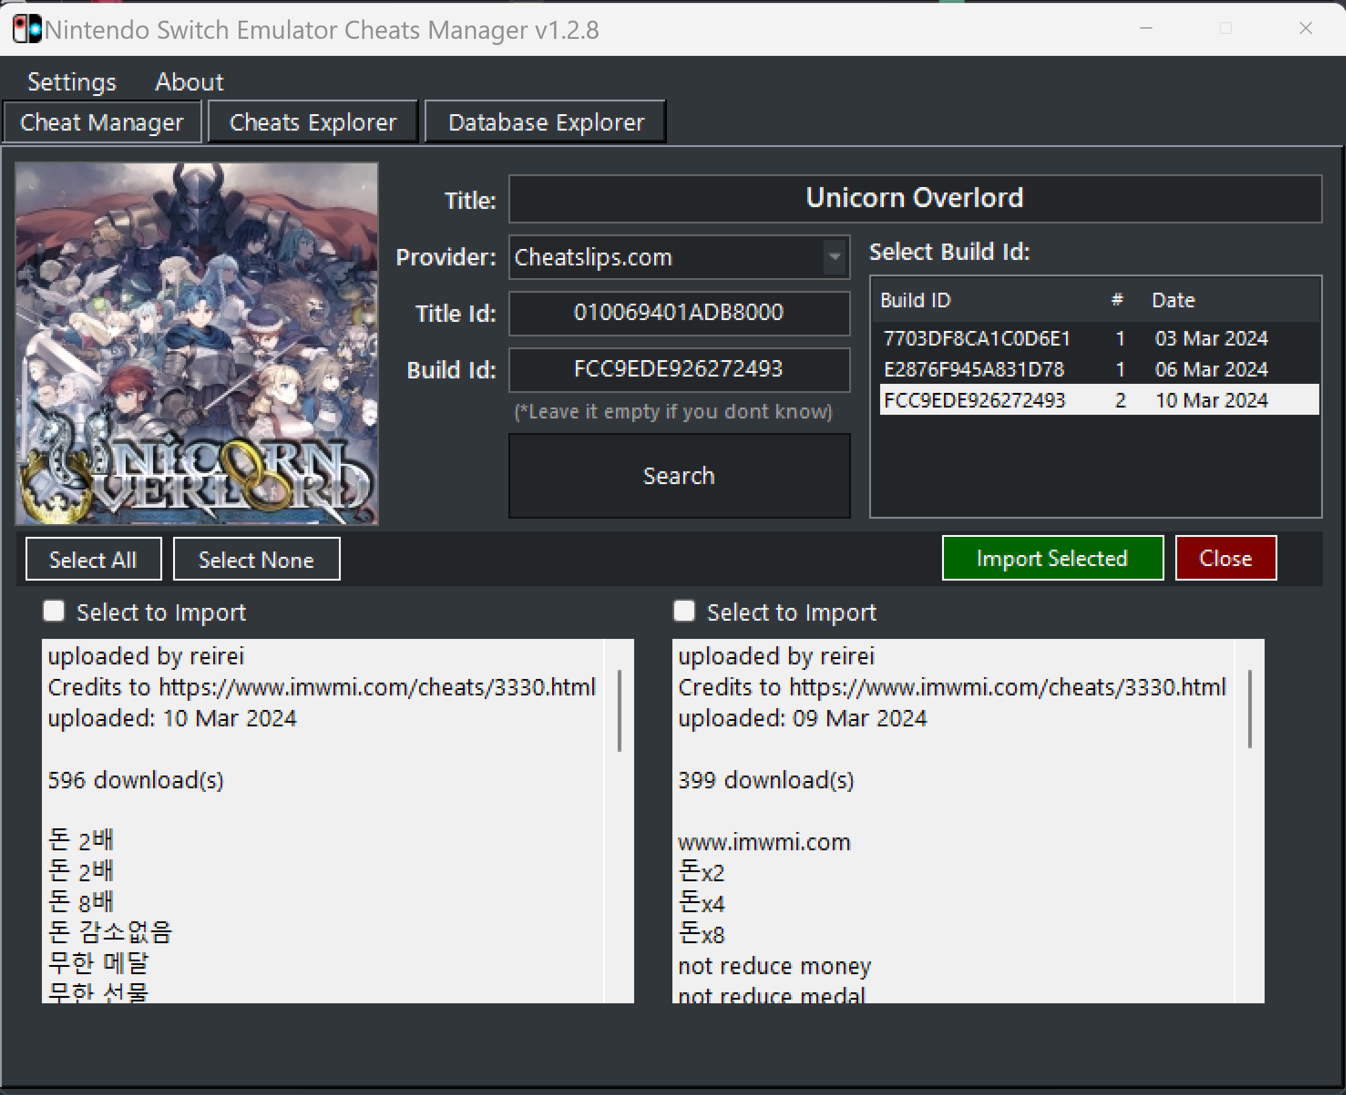Switch to the Cheat Manager tab
The width and height of the screenshot is (1346, 1095).
click(101, 121)
